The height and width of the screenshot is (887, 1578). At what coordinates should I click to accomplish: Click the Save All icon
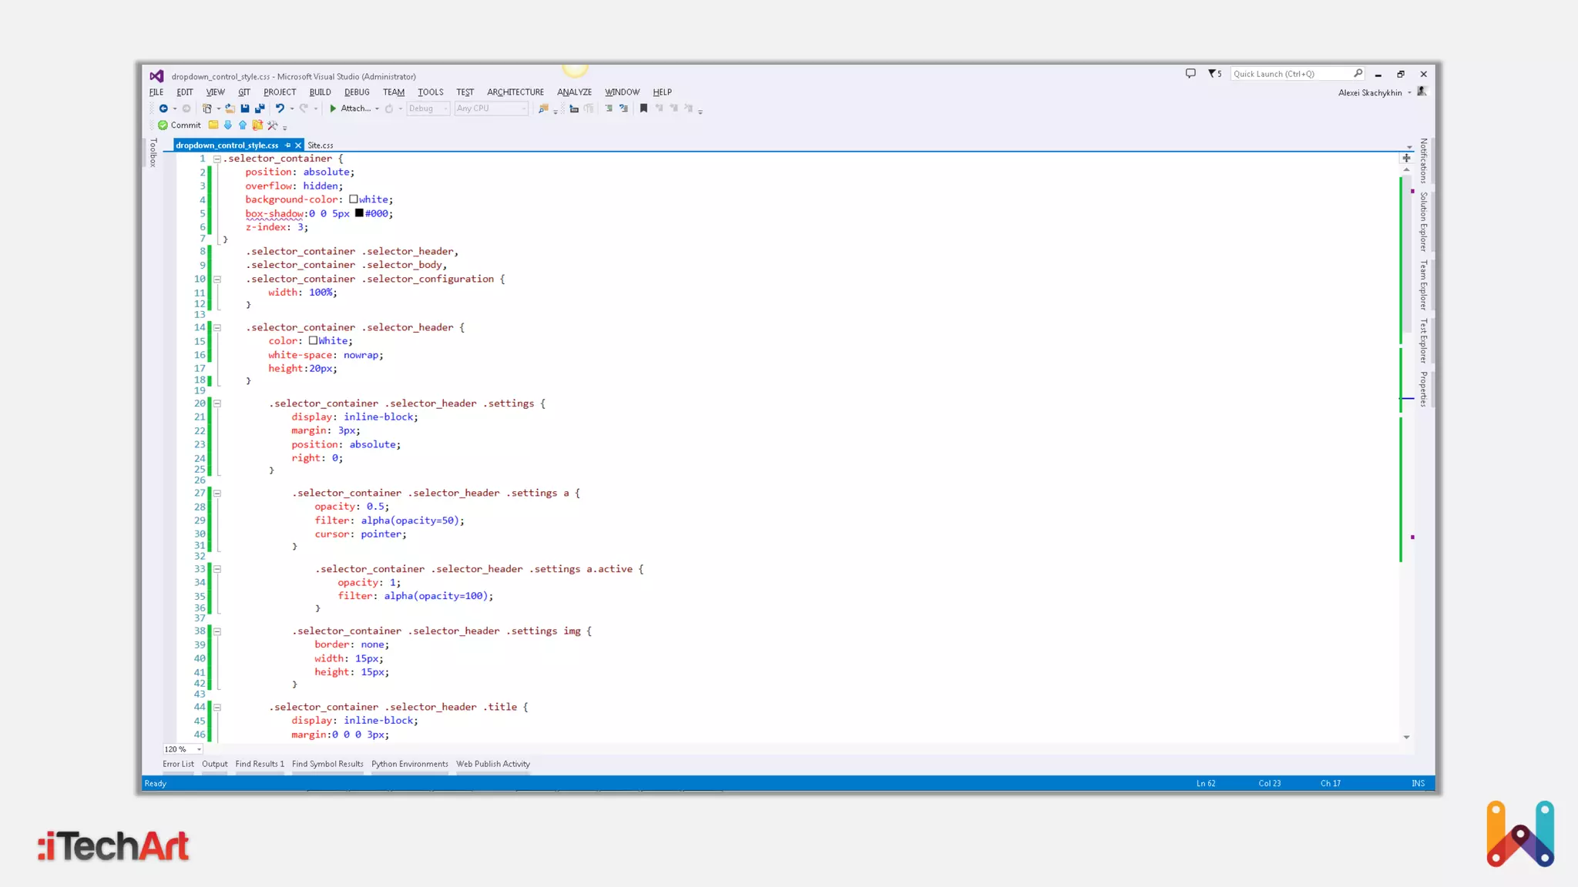[x=260, y=109]
